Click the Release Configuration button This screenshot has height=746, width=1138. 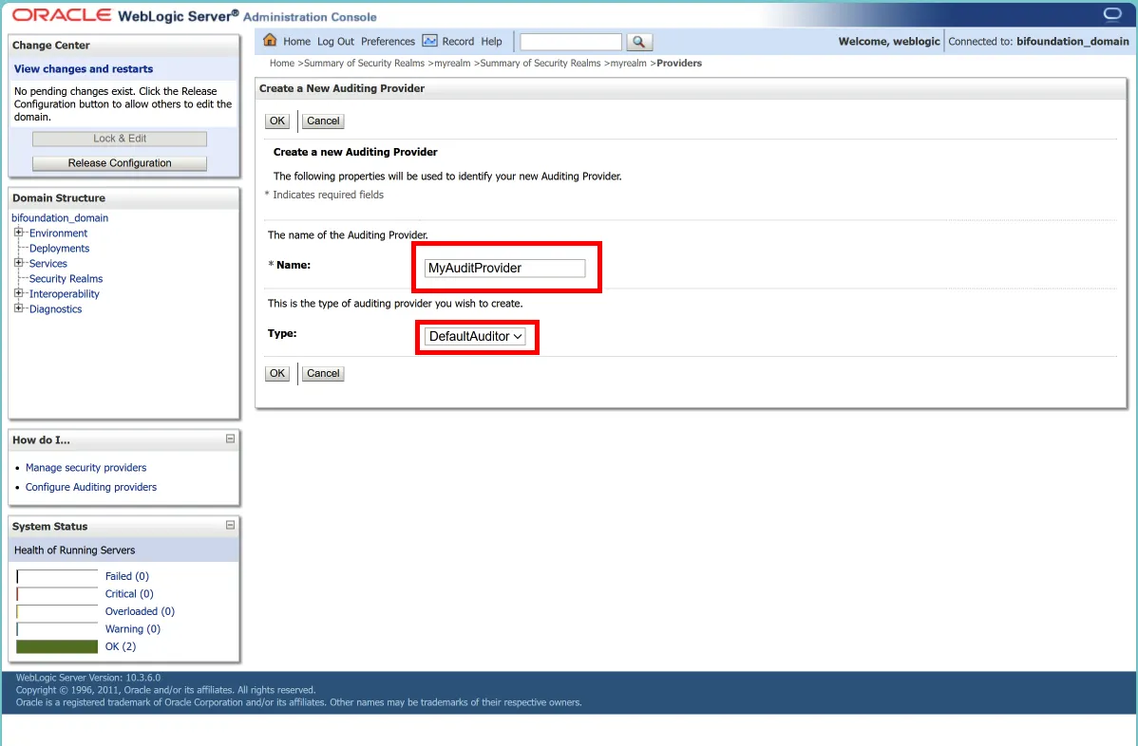[x=120, y=163]
